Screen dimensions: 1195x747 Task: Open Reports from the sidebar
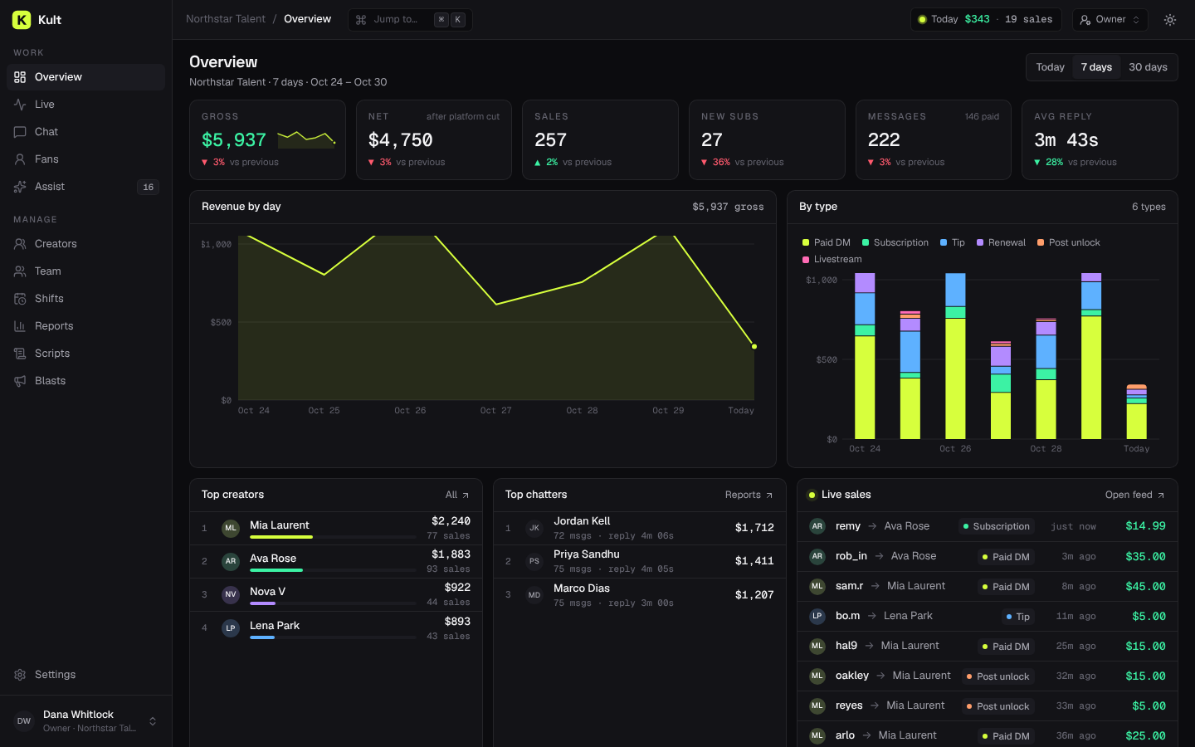pyautogui.click(x=86, y=326)
